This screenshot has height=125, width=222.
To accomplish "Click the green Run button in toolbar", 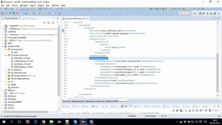I will tap(157, 9).
